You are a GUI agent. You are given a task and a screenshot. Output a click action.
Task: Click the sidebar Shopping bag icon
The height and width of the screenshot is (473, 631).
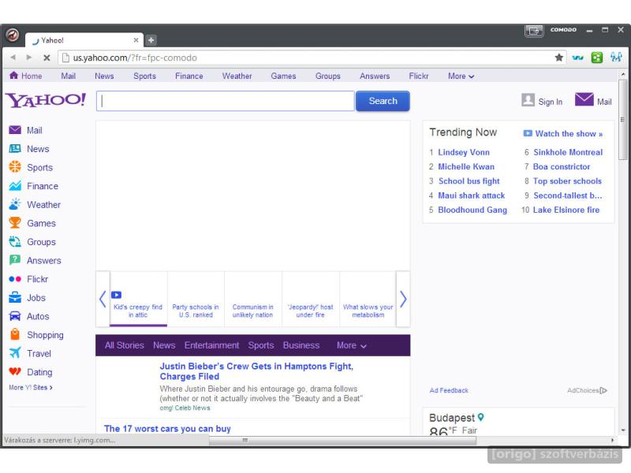tap(15, 334)
